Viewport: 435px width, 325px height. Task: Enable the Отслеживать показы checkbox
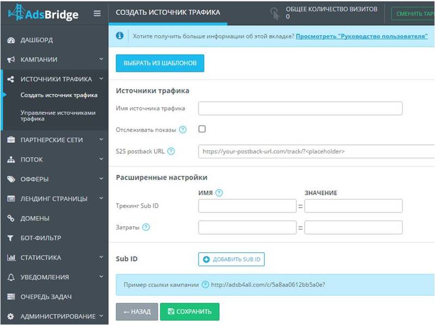point(202,129)
